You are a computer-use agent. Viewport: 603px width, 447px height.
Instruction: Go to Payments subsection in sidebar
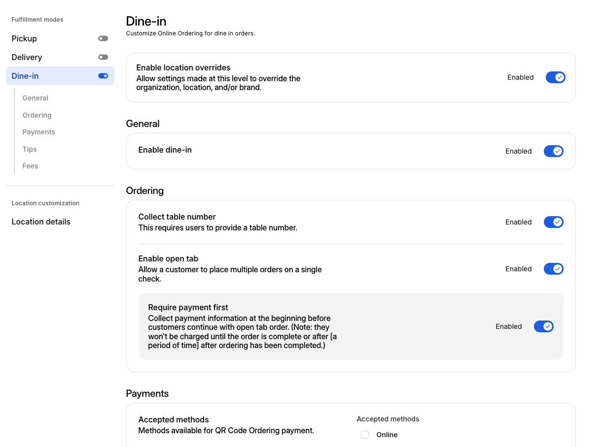(x=39, y=132)
